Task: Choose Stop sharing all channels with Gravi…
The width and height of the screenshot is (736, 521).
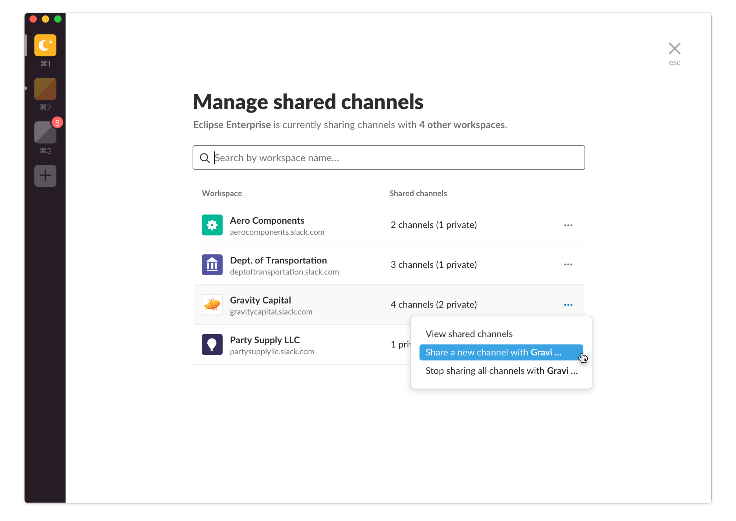Action: tap(501, 371)
